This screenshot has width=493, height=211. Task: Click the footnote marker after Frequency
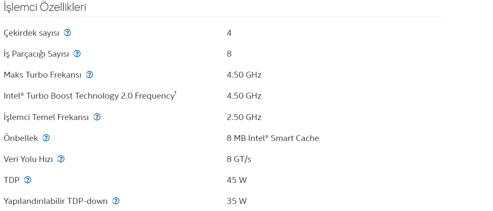(175, 93)
